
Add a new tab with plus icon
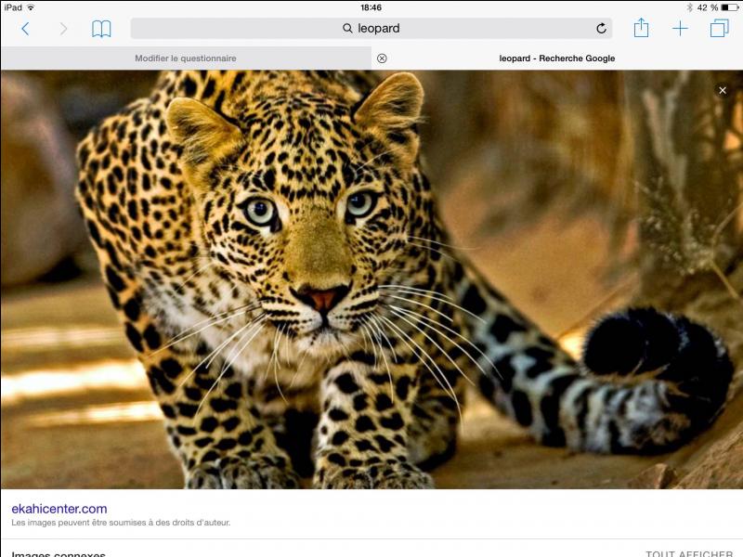click(680, 29)
